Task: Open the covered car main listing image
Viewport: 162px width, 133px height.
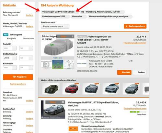Action: tap(58, 45)
